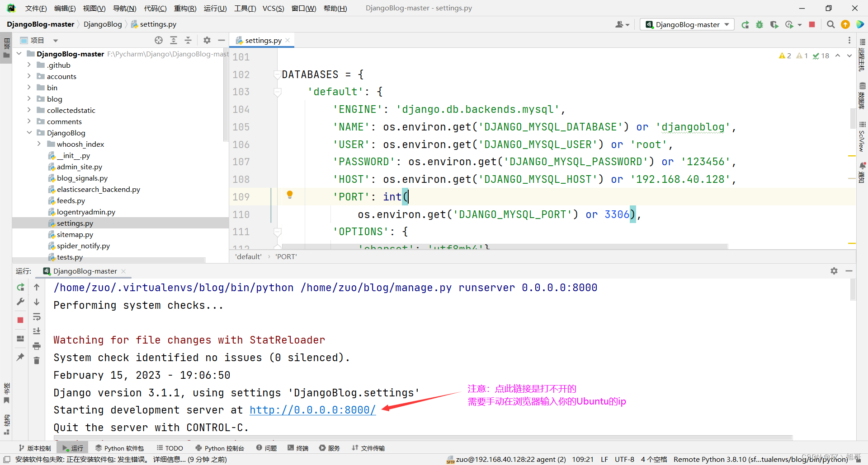
Task: Open editor tabs more options menu
Action: point(849,40)
